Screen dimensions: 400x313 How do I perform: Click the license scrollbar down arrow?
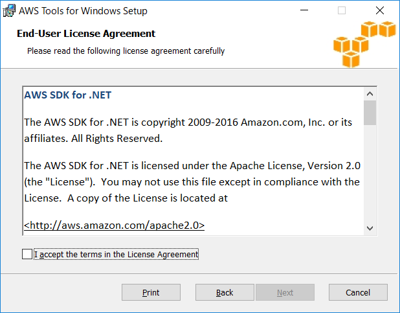[370, 228]
